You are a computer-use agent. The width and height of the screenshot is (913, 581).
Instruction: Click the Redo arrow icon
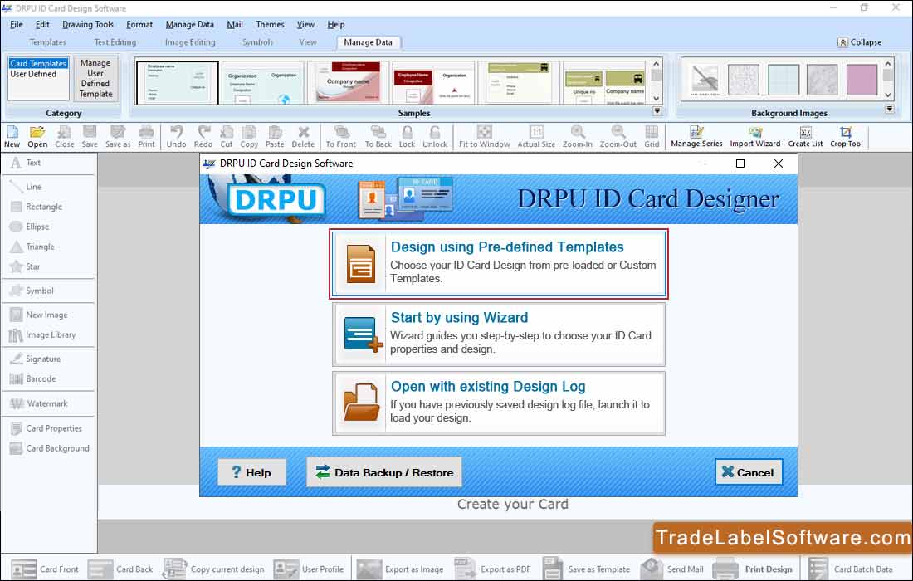[203, 136]
